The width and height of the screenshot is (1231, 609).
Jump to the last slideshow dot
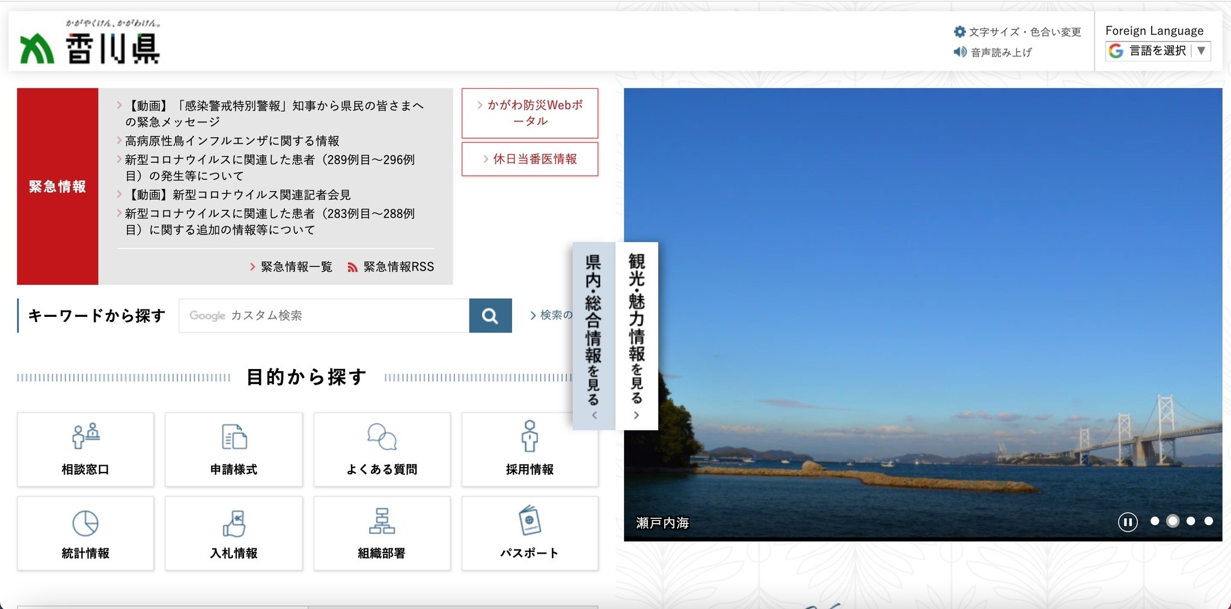pyautogui.click(x=1209, y=521)
